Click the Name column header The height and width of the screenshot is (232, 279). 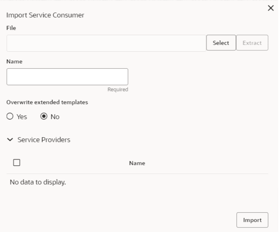pyautogui.click(x=137, y=163)
